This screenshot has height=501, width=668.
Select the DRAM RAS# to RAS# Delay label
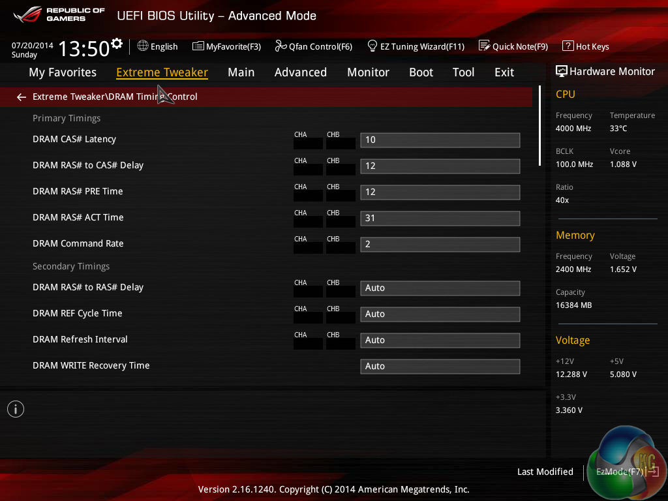pos(88,287)
